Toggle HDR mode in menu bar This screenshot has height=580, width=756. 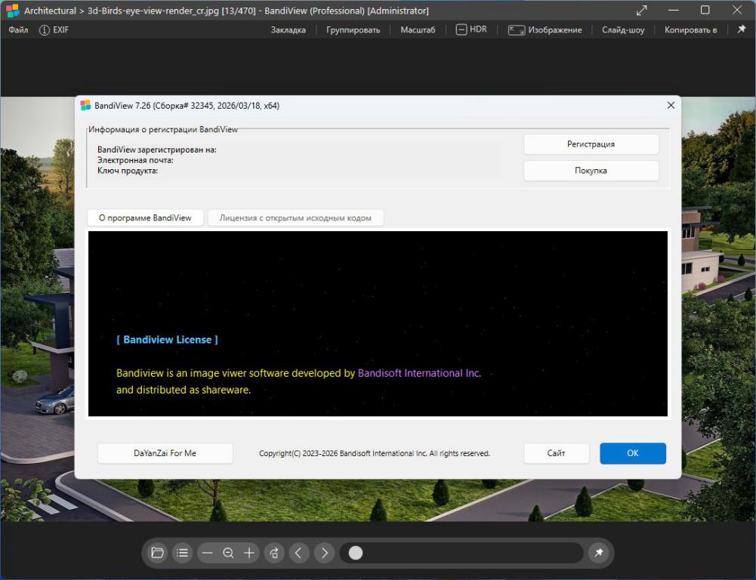point(471,29)
